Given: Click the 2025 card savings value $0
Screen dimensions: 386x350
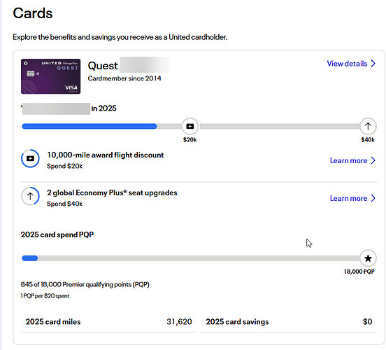Looking at the screenshot, I should click(368, 322).
